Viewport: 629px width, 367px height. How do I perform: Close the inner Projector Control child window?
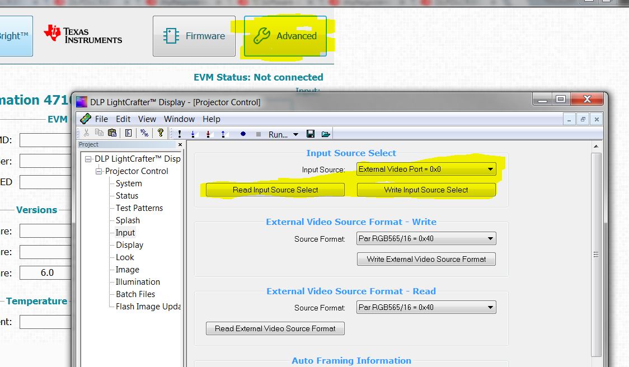tap(597, 119)
